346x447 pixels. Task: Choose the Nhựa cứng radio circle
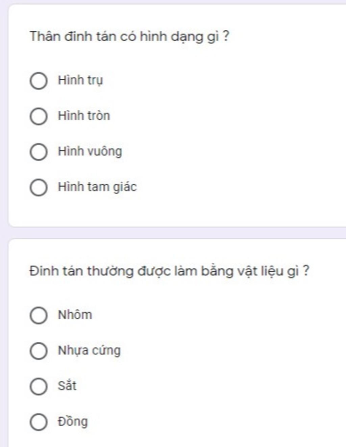click(x=39, y=351)
